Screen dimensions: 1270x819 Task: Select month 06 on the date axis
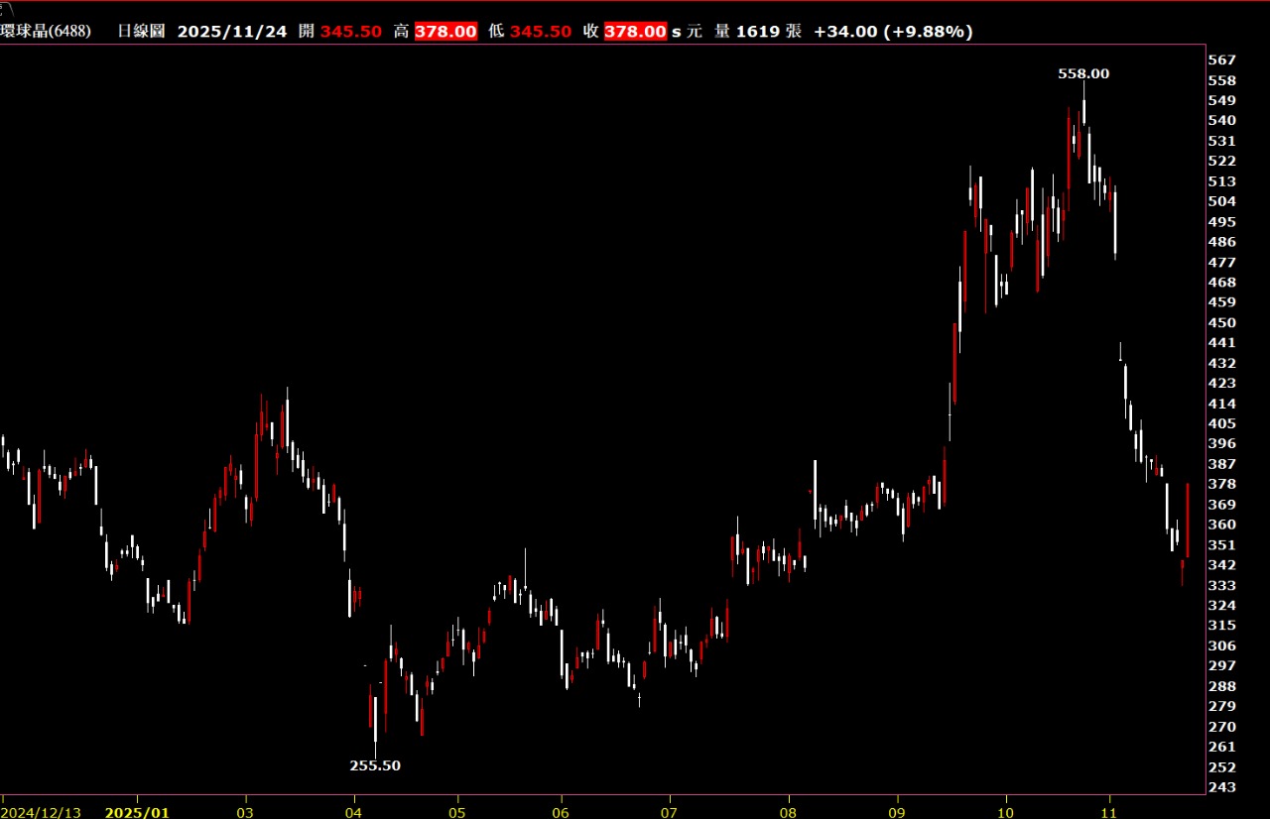tap(562, 812)
